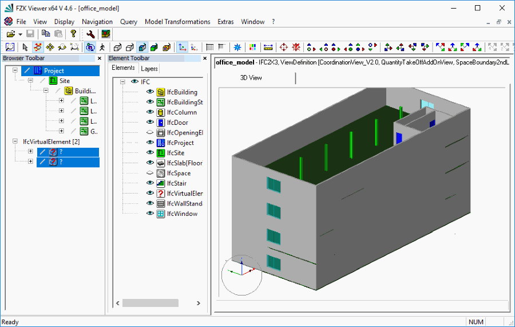Image resolution: width=515 pixels, height=327 pixels.
Task: Close the Browser Toolbar panel
Action: point(100,58)
